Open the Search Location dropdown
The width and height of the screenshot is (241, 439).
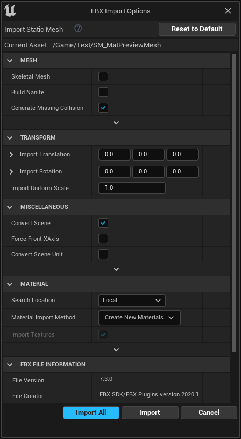point(132,301)
